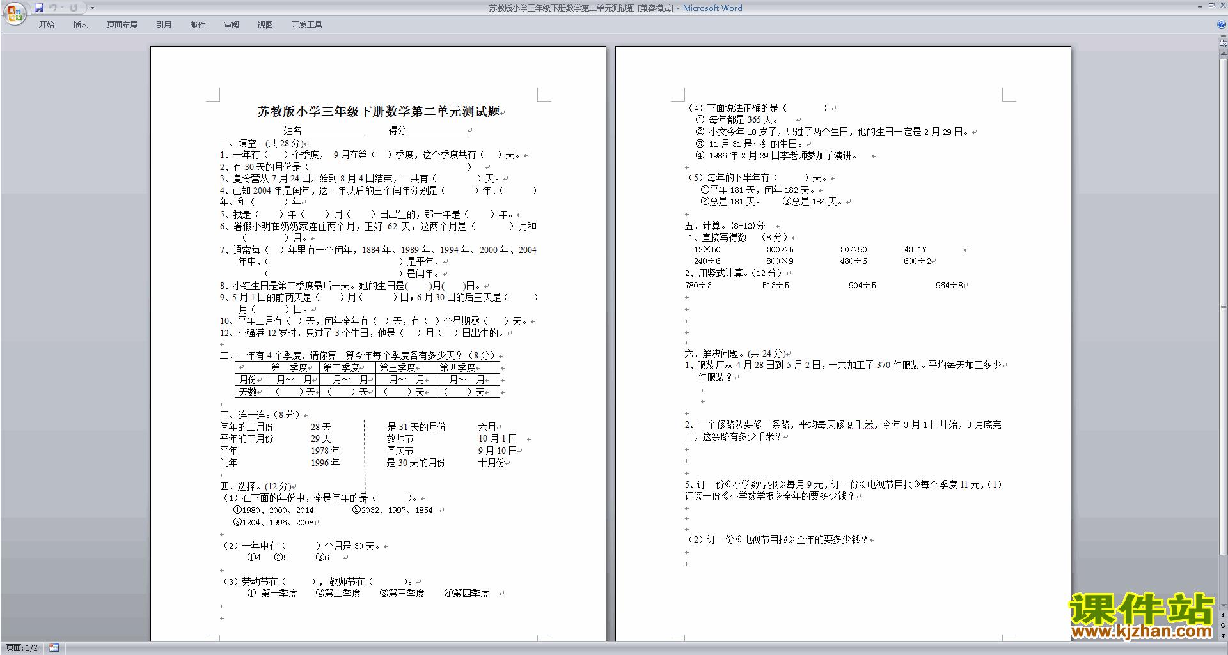
Task: Open the Office button menu
Action: pos(14,13)
